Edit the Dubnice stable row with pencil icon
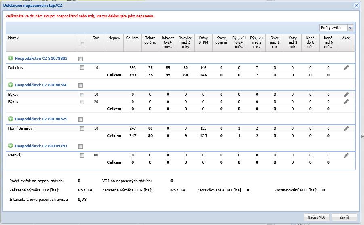 346,67
